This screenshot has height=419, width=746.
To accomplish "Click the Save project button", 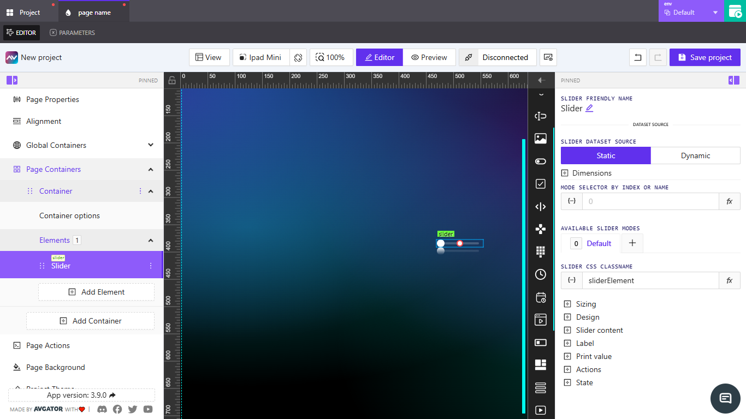I will pyautogui.click(x=704, y=57).
